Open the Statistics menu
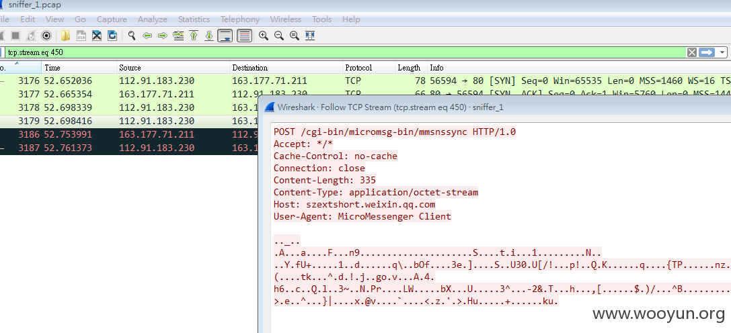The width and height of the screenshot is (731, 333). 194,19
